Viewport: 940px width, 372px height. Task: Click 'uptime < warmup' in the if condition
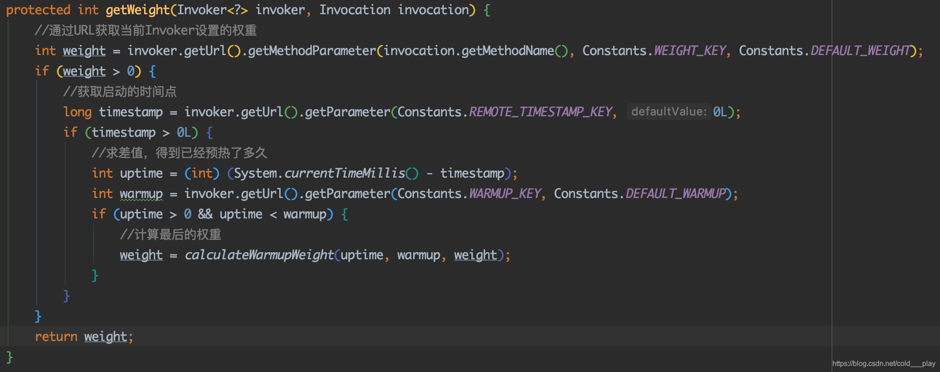pyautogui.click(x=273, y=214)
